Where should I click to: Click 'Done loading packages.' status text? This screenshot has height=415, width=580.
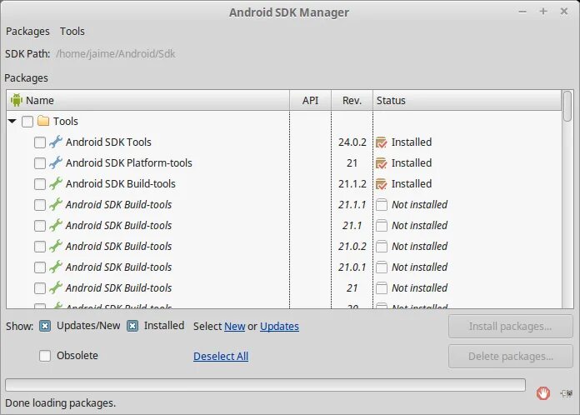point(60,402)
